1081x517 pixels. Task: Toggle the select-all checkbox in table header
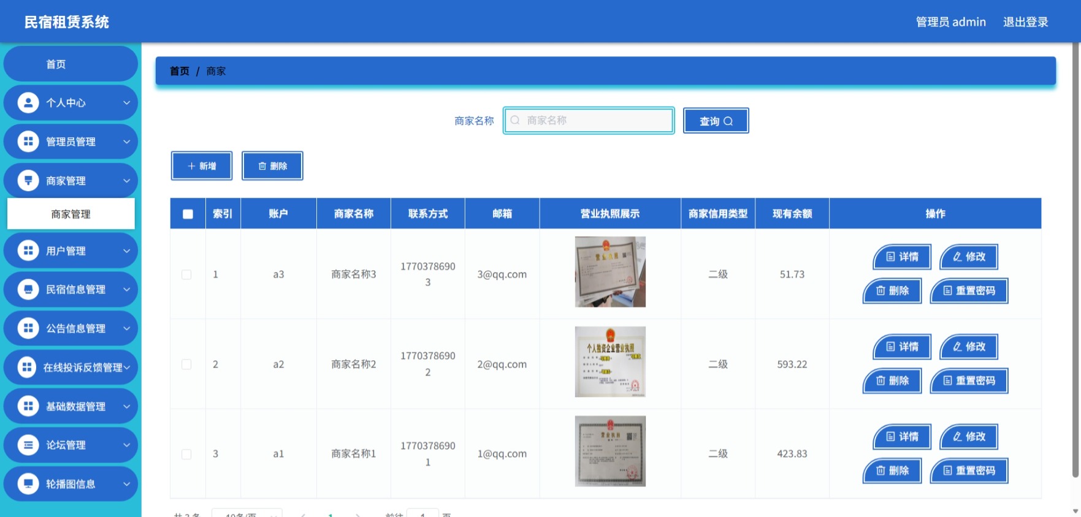pos(188,214)
